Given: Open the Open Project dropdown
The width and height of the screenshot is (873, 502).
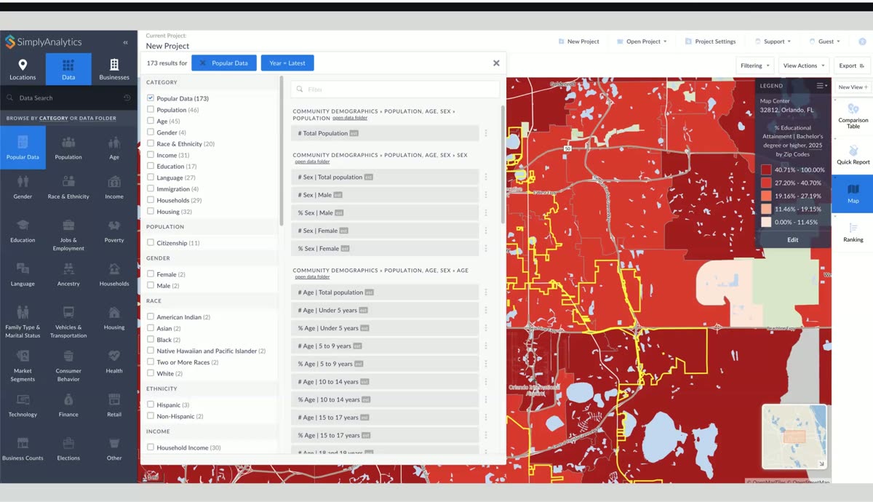Looking at the screenshot, I should pyautogui.click(x=641, y=41).
